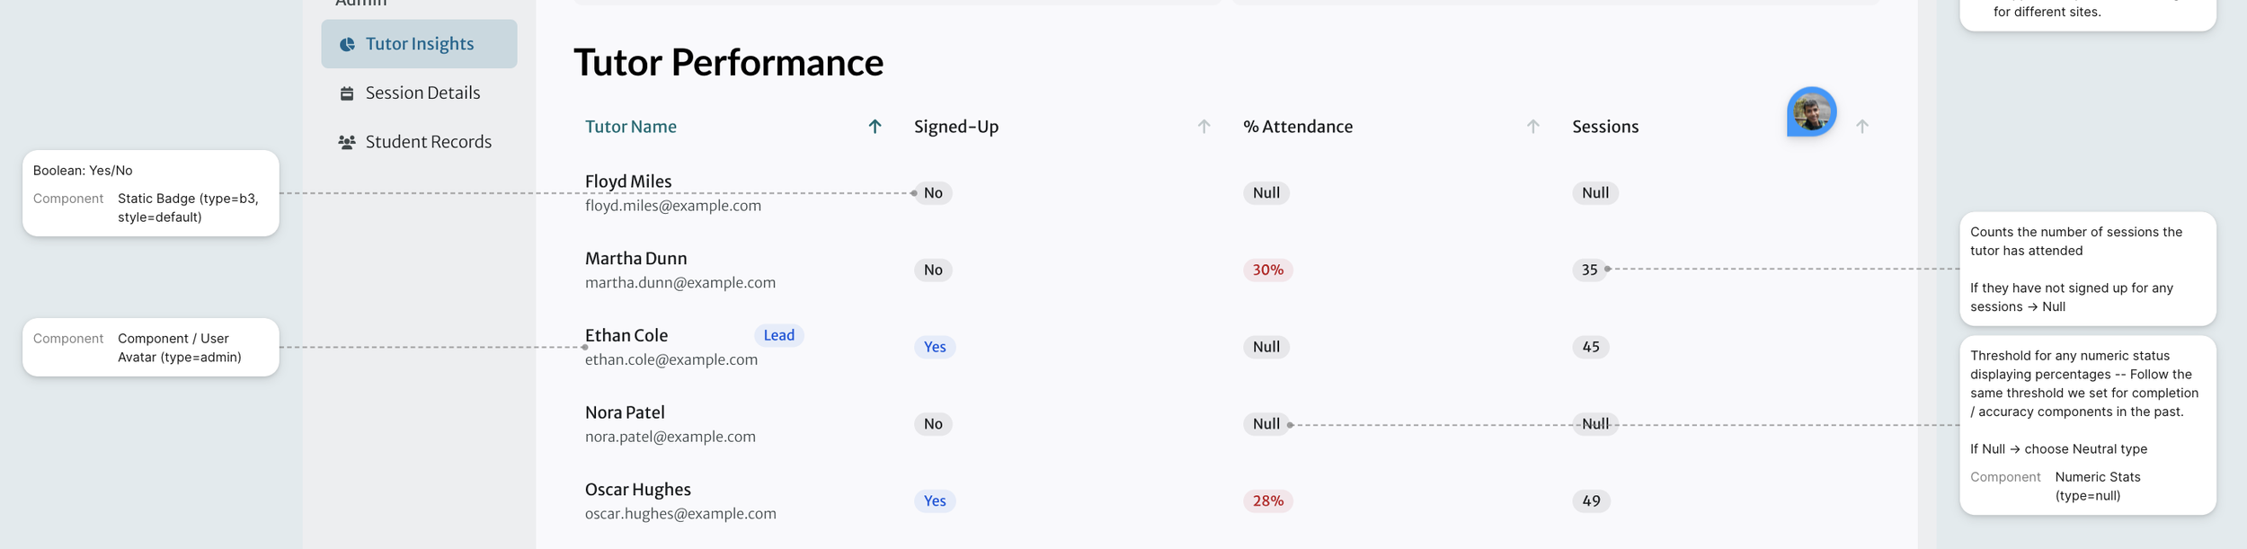Click the Student Records people icon
This screenshot has height=549, width=2247.
click(x=347, y=142)
